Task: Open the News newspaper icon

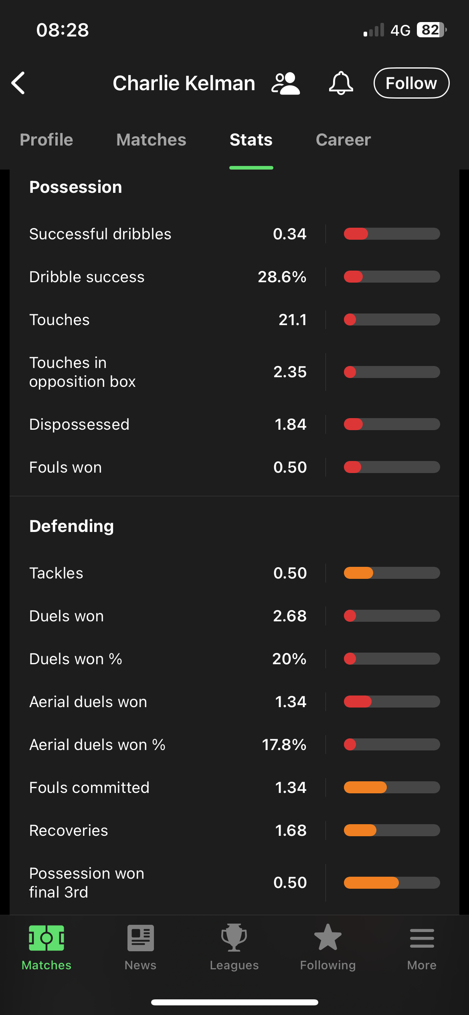Action: click(x=140, y=938)
